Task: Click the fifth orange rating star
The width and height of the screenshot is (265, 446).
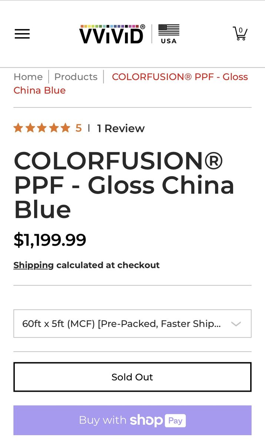Action: [x=65, y=128]
